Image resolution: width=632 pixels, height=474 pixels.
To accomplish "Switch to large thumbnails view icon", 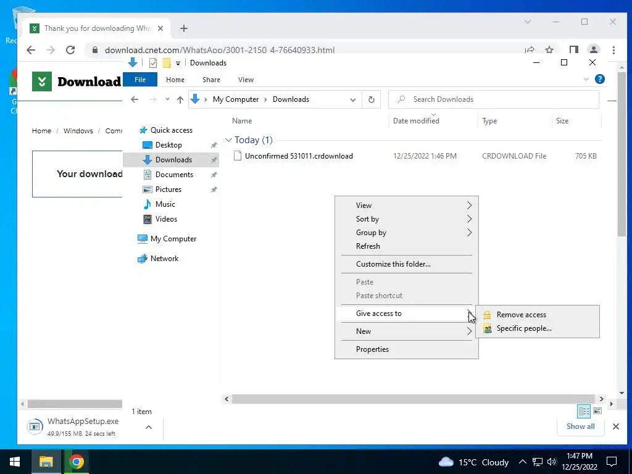I will (x=597, y=411).
